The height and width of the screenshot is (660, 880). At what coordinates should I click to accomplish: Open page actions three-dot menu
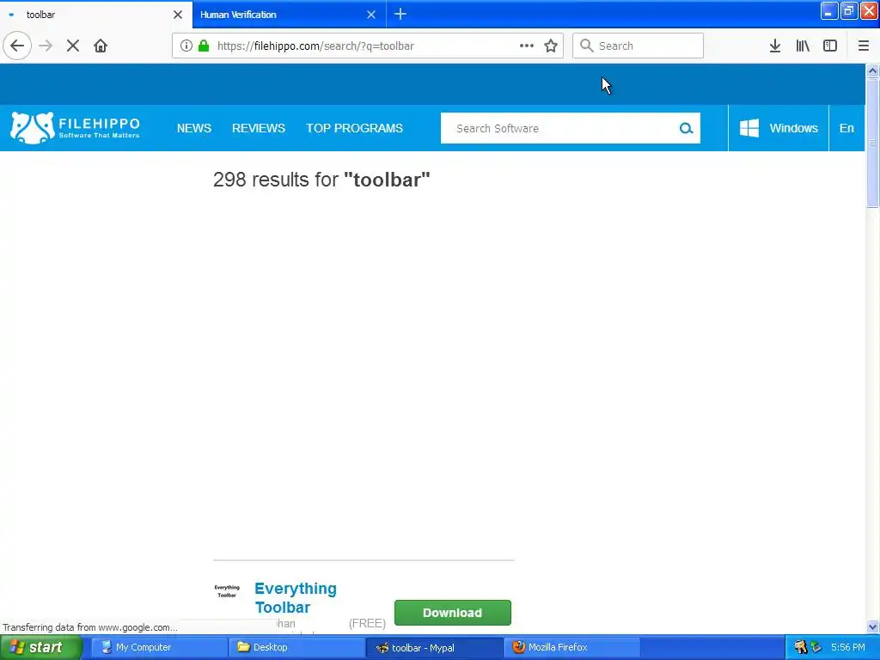[527, 46]
